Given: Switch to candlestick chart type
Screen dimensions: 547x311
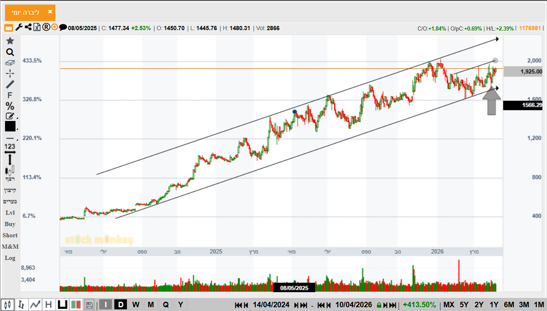Looking at the screenshot, I should point(8,304).
